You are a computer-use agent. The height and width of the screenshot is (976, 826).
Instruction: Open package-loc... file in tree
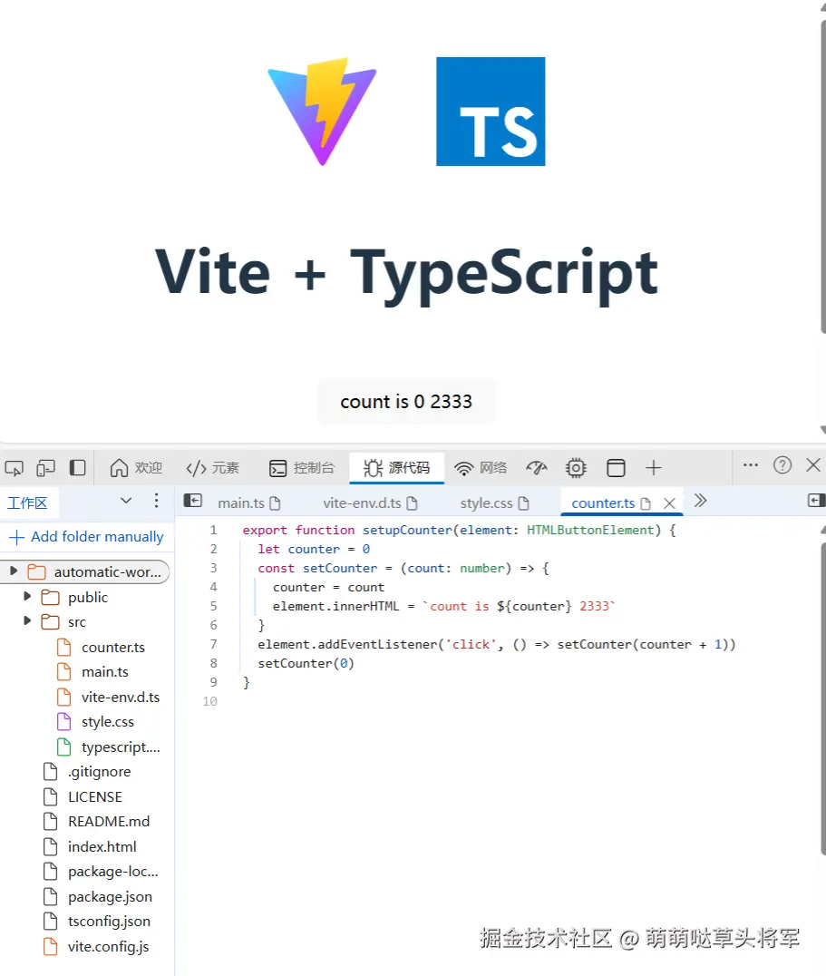pos(112,872)
